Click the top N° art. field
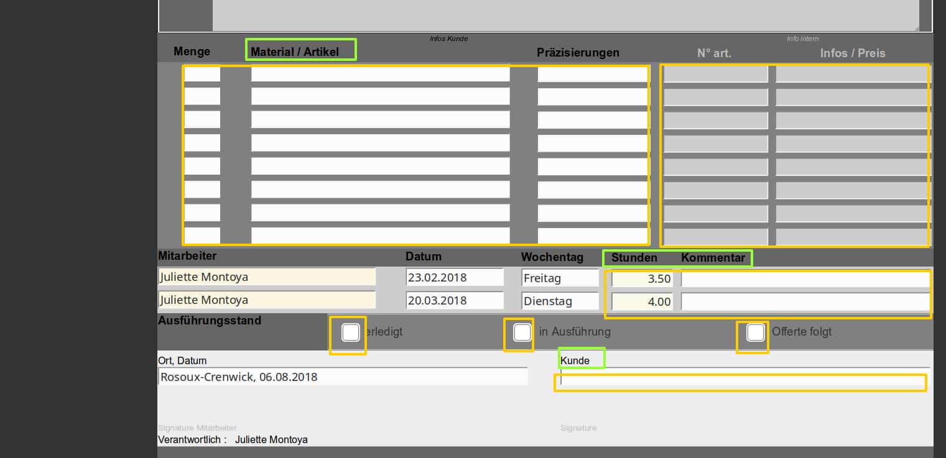 [715, 74]
